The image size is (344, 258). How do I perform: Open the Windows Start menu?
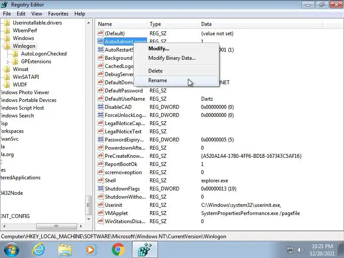12,249
